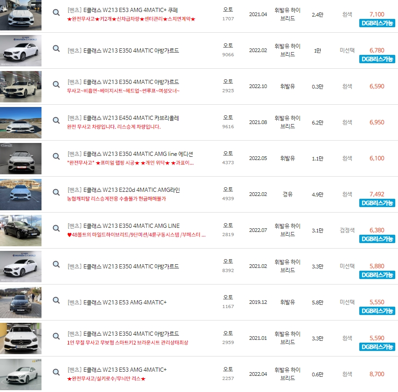
Task: Click fuel type 경유
Action: pos(288,194)
